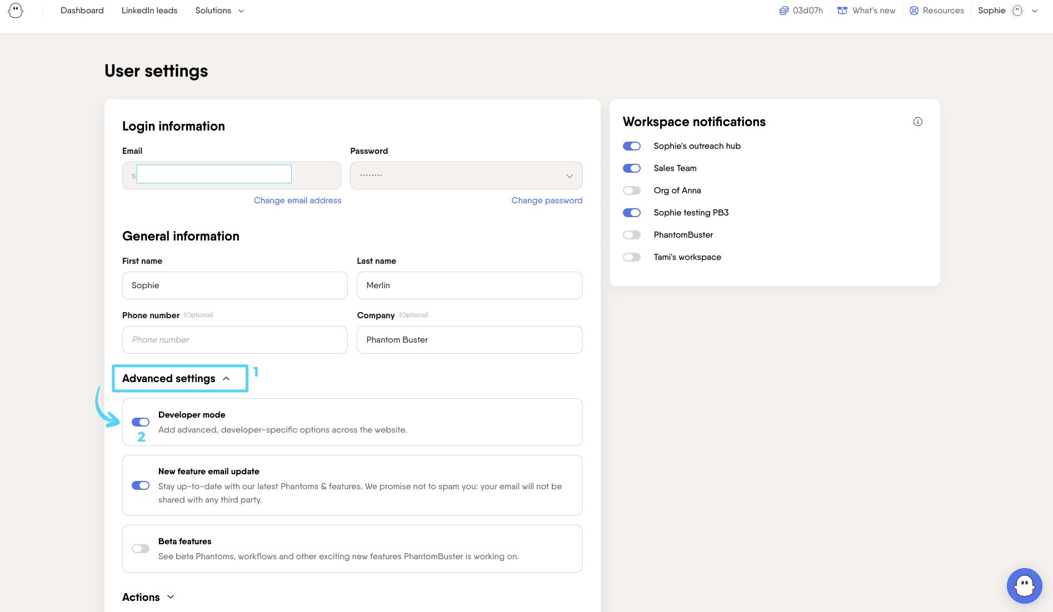Image resolution: width=1053 pixels, height=612 pixels.
Task: Go to Dashboard
Action: tap(82, 11)
